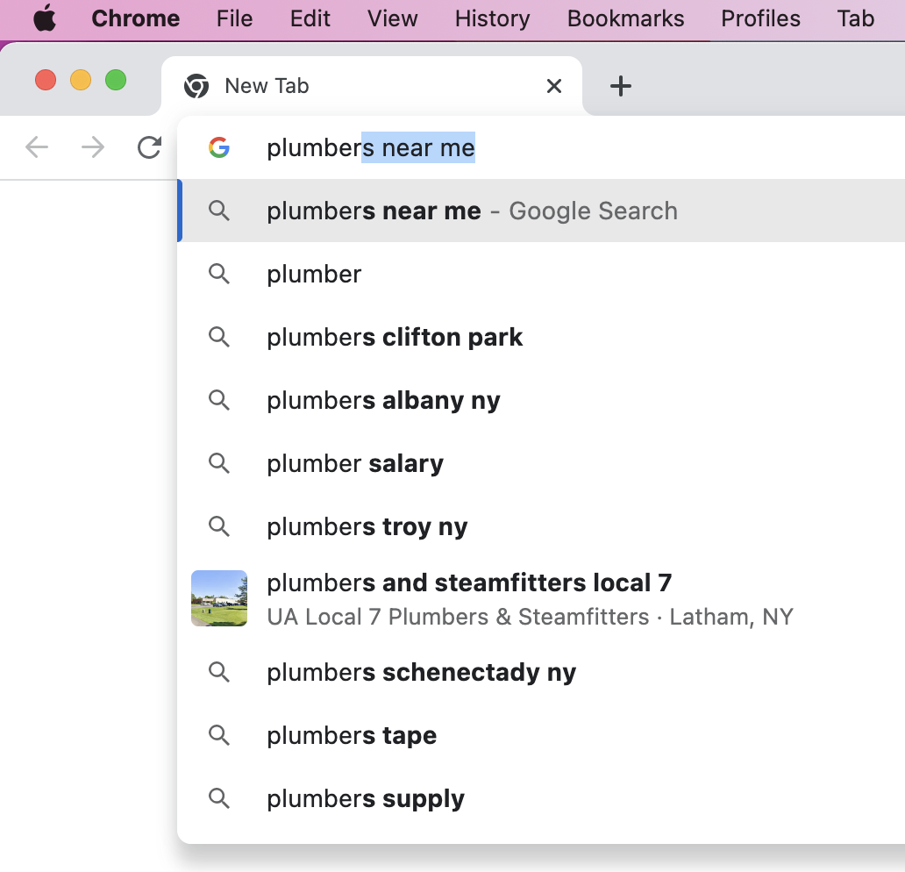Click search icon beside 'plumbers supply'
The image size is (905, 872).
pos(219,799)
